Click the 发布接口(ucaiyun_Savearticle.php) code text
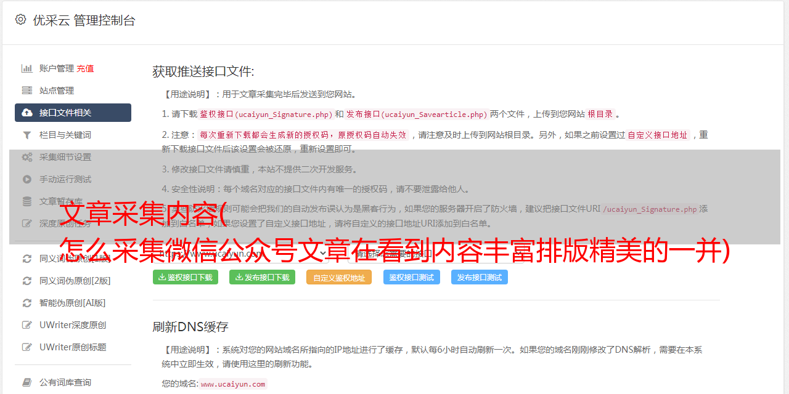The image size is (789, 394). (x=417, y=114)
